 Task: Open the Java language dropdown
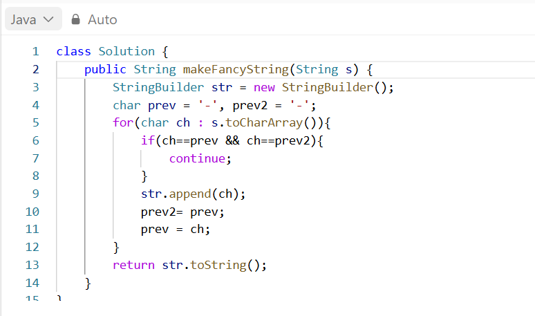[x=33, y=19]
